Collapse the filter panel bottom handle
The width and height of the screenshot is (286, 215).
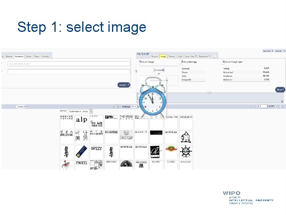tap(209, 93)
